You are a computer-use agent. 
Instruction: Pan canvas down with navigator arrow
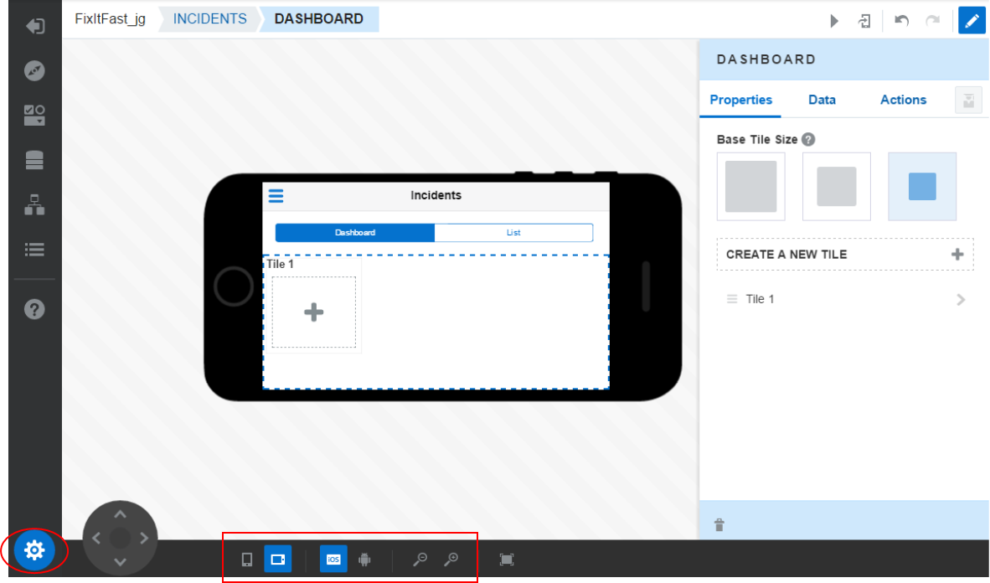120,562
